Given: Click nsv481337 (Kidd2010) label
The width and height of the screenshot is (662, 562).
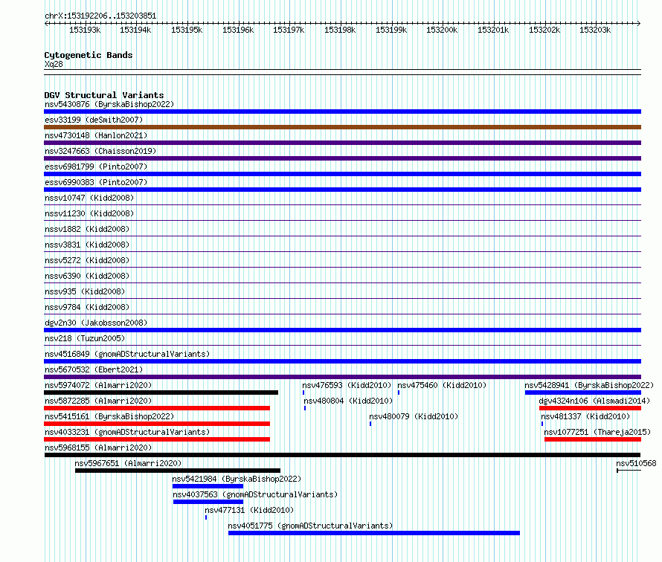Looking at the screenshot, I should (585, 416).
